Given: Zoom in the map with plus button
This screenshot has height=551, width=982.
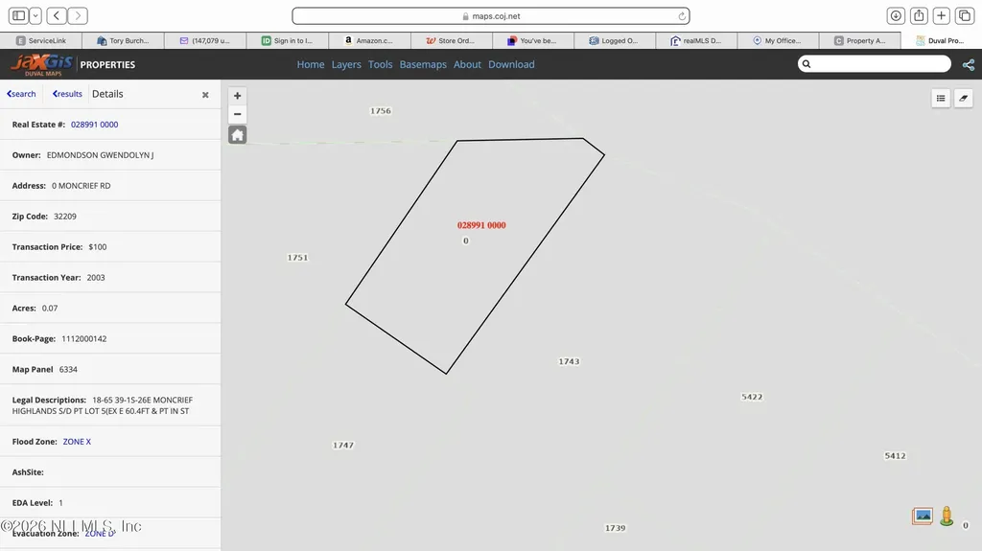Looking at the screenshot, I should [x=238, y=96].
